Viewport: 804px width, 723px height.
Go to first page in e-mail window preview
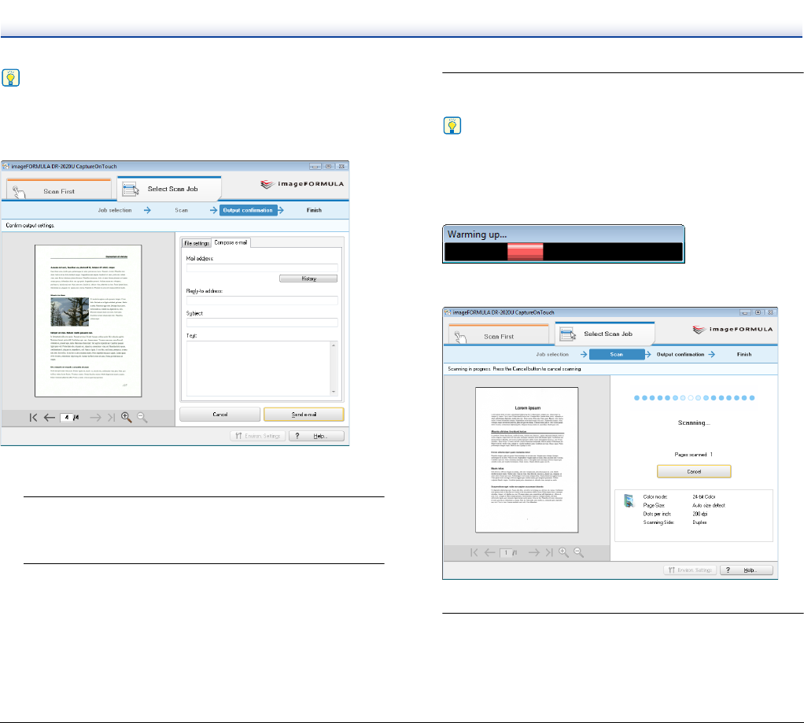(x=34, y=417)
